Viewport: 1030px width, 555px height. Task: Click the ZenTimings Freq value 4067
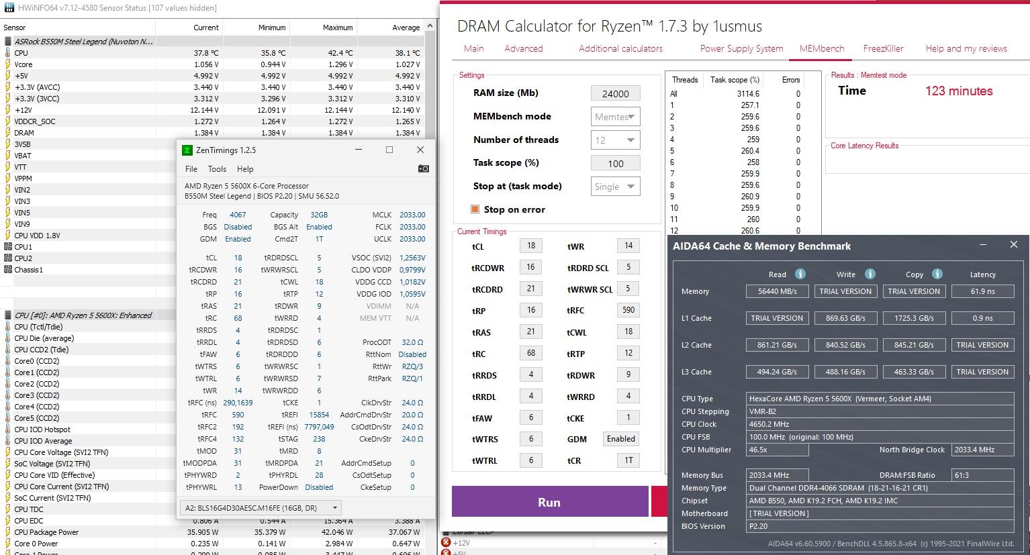pos(238,215)
